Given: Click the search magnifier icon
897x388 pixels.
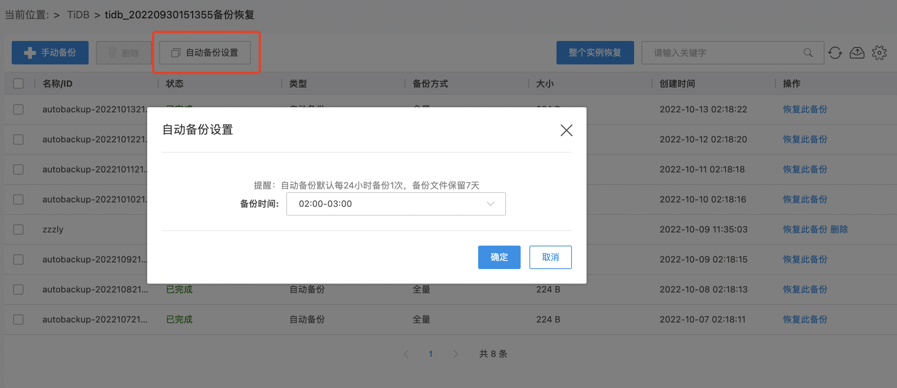Looking at the screenshot, I should 808,53.
